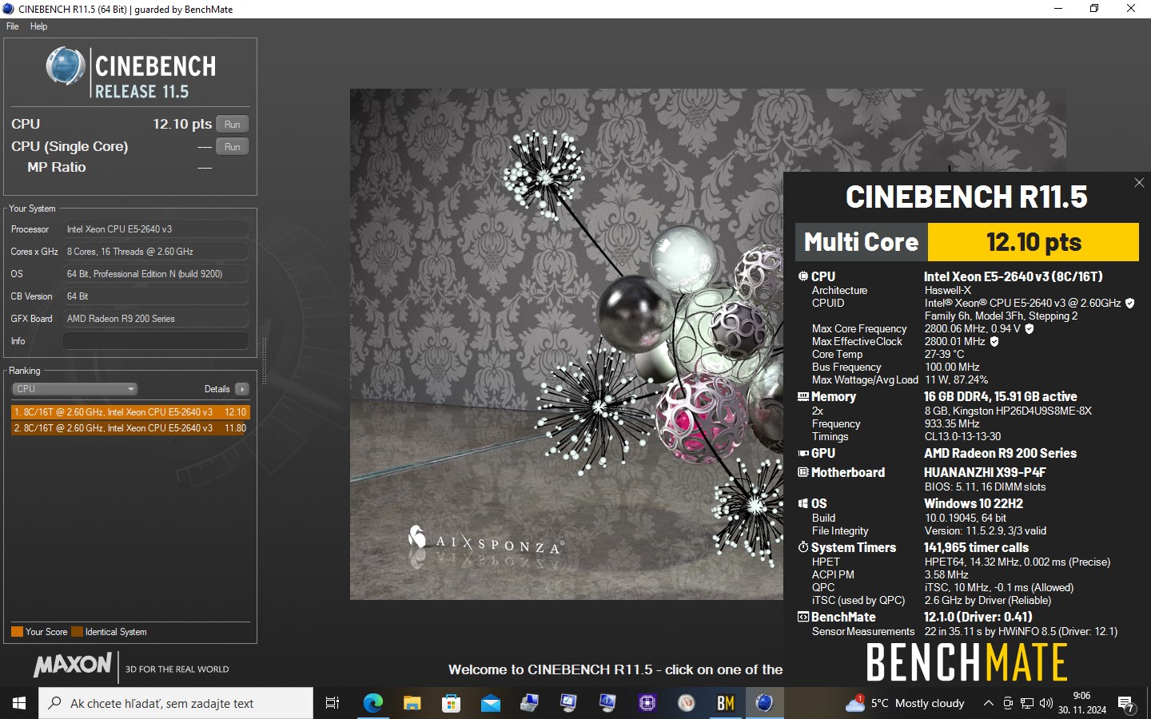Click the BenchMate section icon

[x=803, y=617]
